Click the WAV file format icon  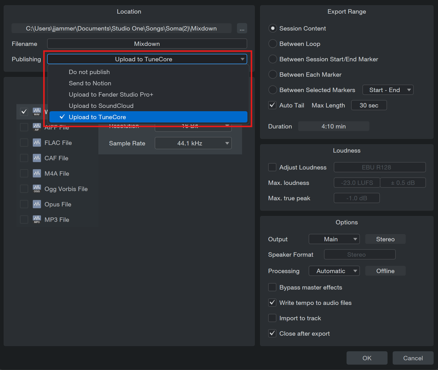(37, 112)
